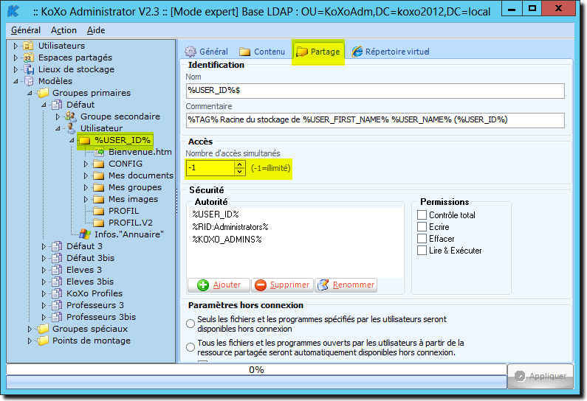Switch to the Répertoire virtuel tab
The image size is (587, 401).
[391, 52]
